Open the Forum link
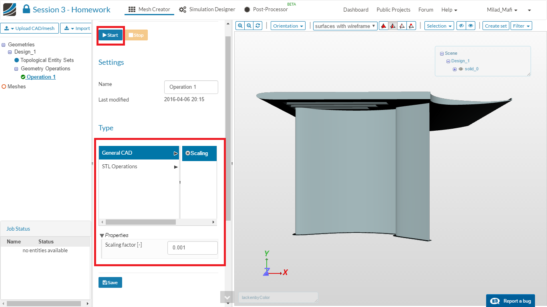Screen dimensions: 547x307 [x=426, y=10]
